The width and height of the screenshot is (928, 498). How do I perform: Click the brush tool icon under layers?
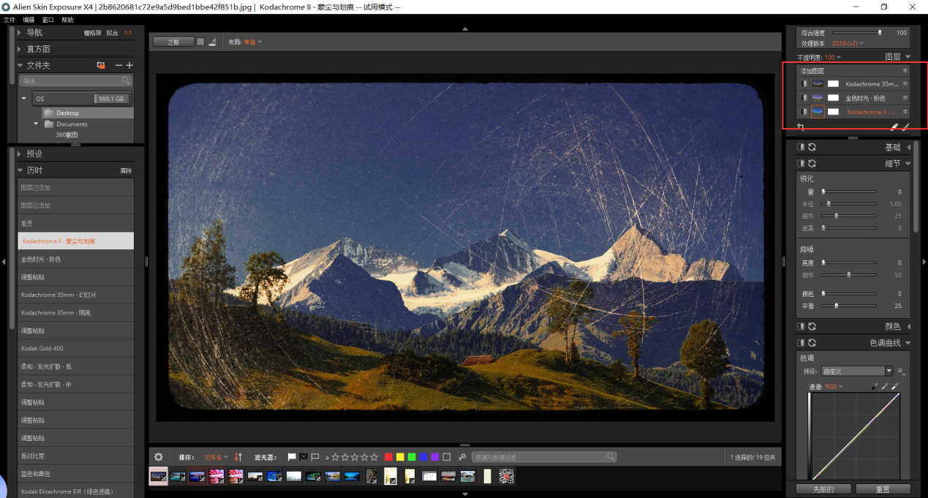(x=906, y=127)
